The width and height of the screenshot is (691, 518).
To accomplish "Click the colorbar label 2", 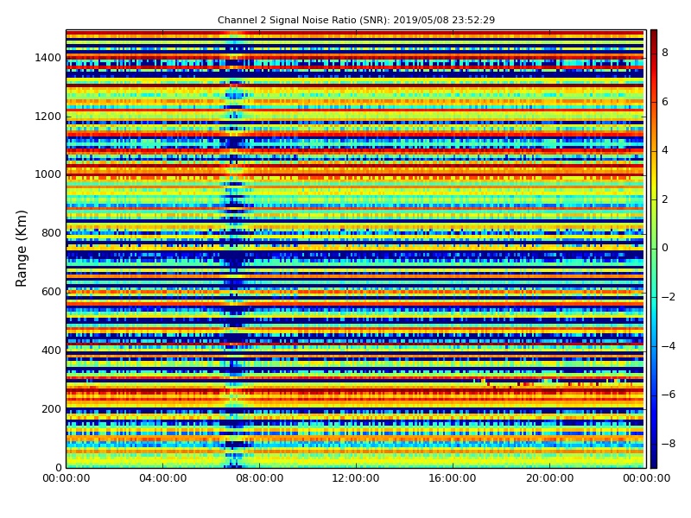I will (665, 199).
